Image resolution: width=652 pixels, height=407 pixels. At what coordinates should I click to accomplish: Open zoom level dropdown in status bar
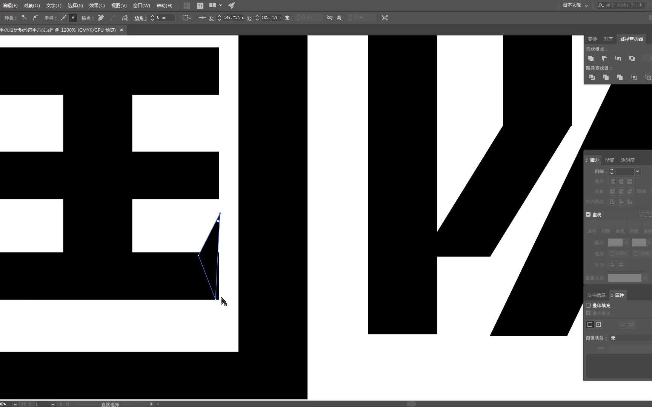[x=15, y=404]
